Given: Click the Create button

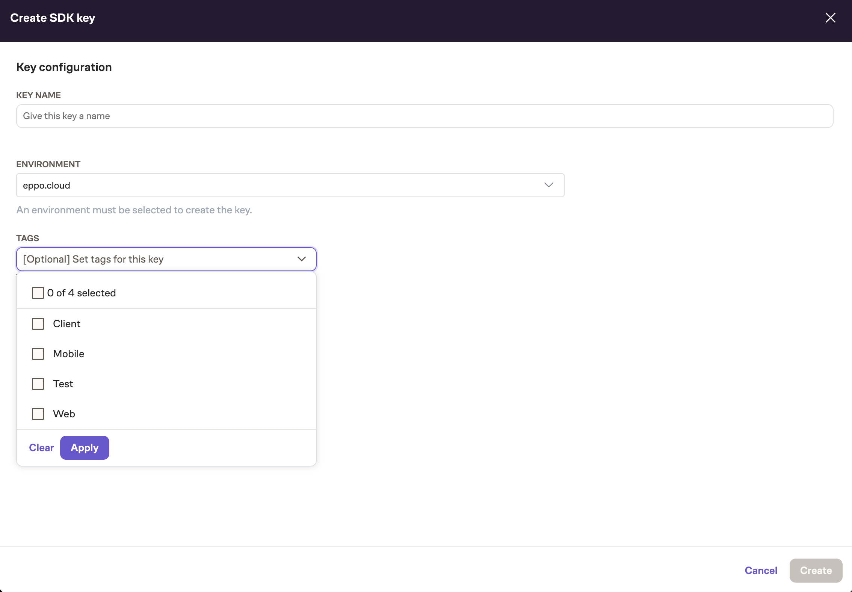Looking at the screenshot, I should click(816, 570).
